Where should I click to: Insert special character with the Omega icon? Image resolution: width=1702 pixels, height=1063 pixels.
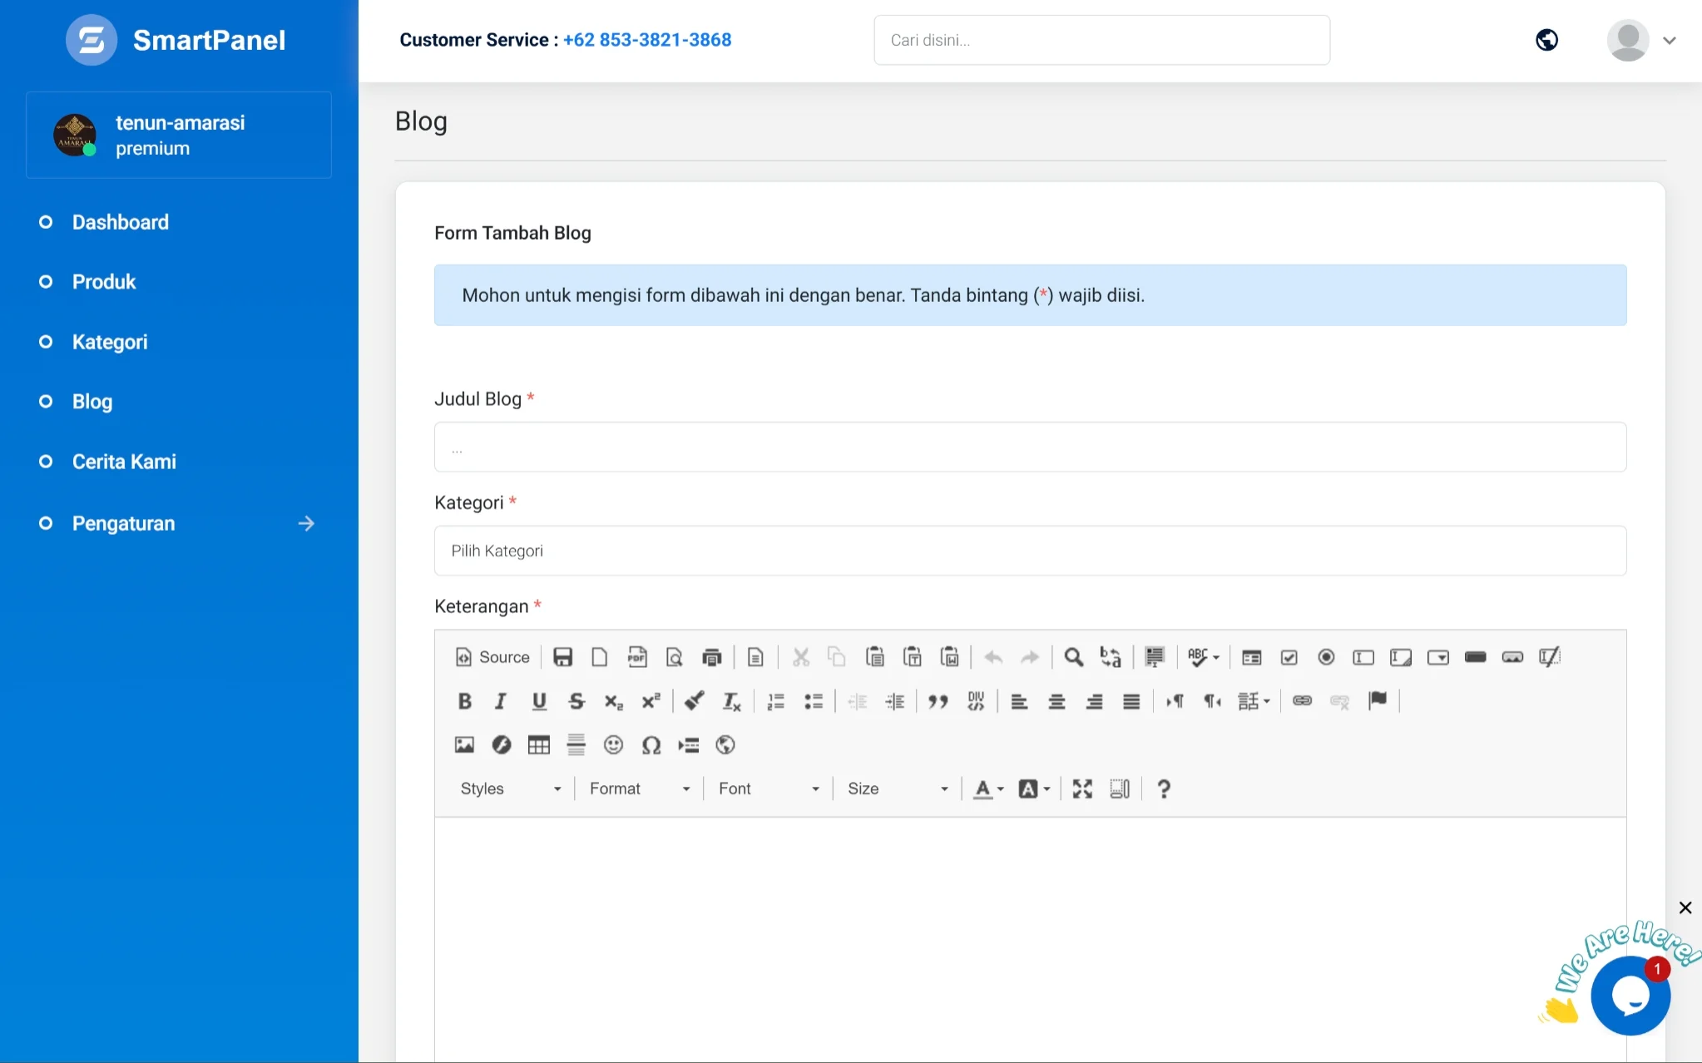(651, 745)
